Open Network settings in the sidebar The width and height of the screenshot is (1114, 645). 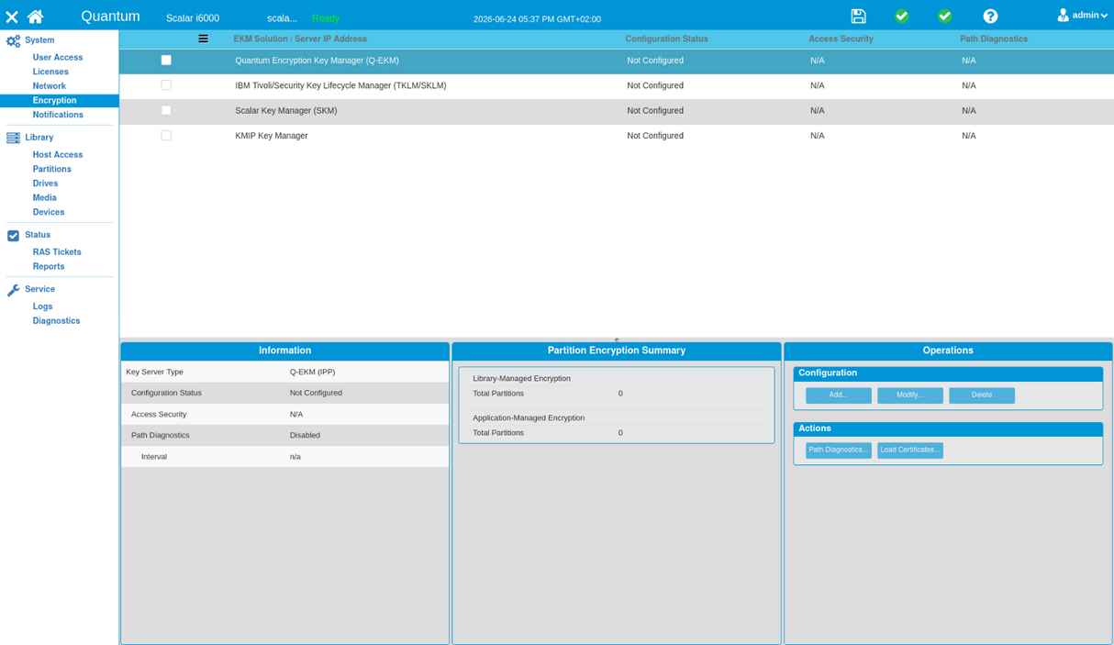point(50,86)
